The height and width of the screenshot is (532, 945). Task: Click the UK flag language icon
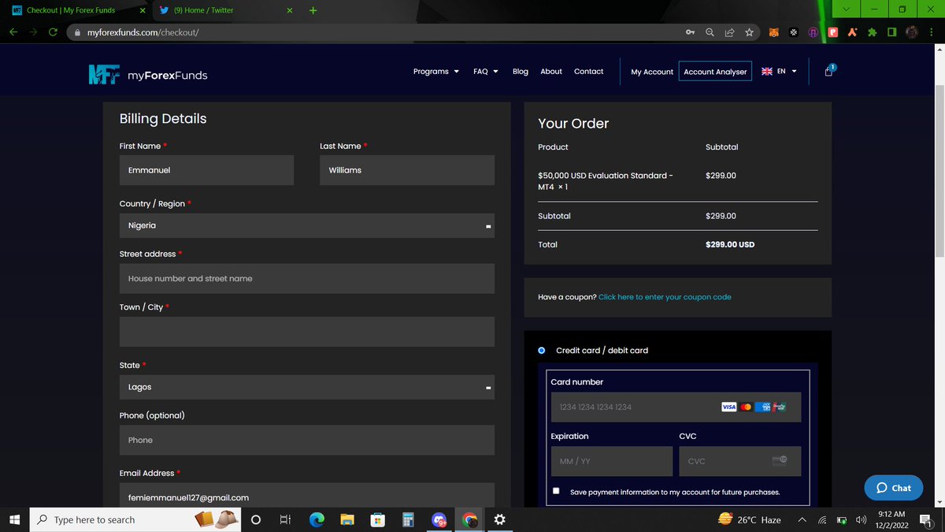click(x=767, y=71)
